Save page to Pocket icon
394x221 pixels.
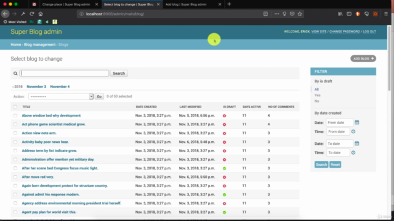292,14
